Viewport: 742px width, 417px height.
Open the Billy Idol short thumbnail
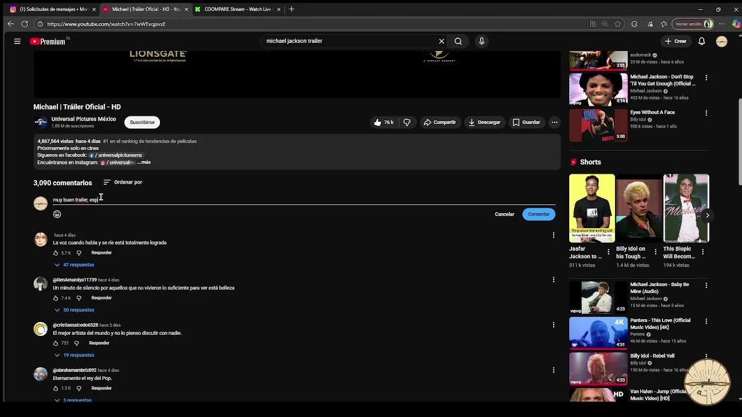639,208
